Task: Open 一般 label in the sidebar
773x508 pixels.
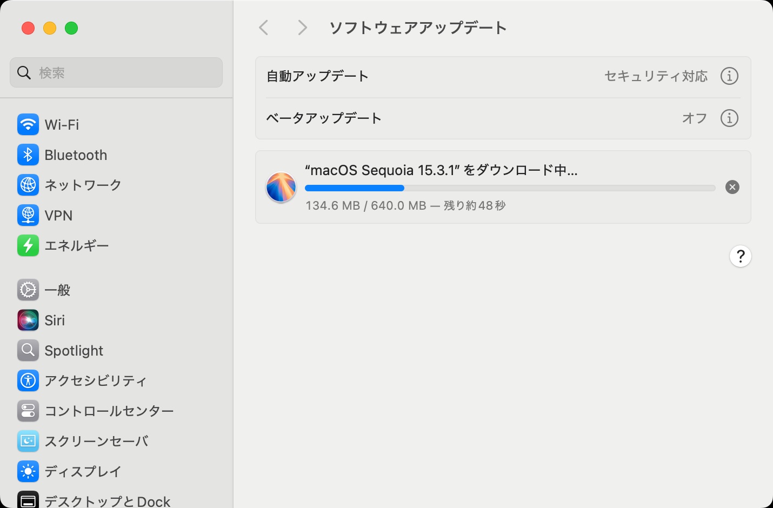Action: (x=57, y=290)
